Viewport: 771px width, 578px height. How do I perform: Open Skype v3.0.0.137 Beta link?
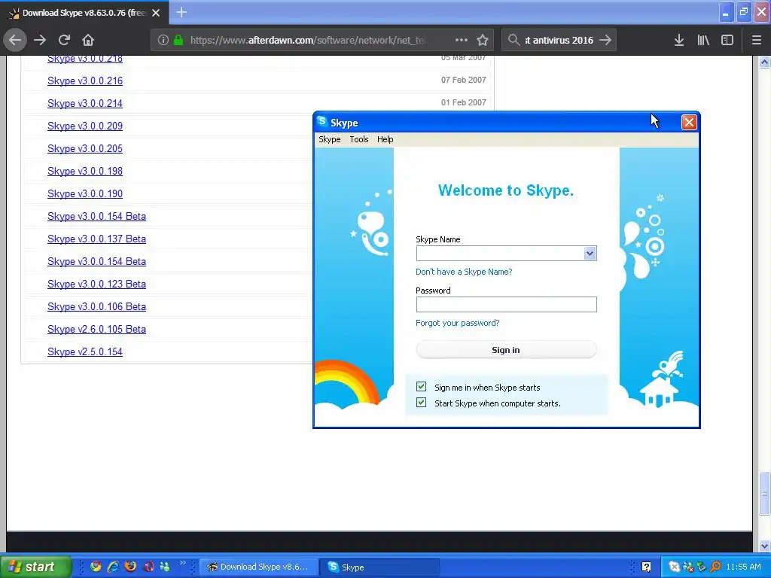[x=96, y=239]
